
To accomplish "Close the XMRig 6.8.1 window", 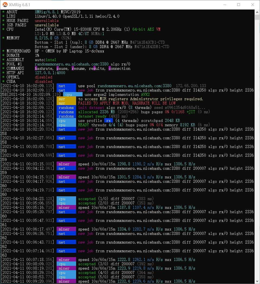I will (253, 5).
